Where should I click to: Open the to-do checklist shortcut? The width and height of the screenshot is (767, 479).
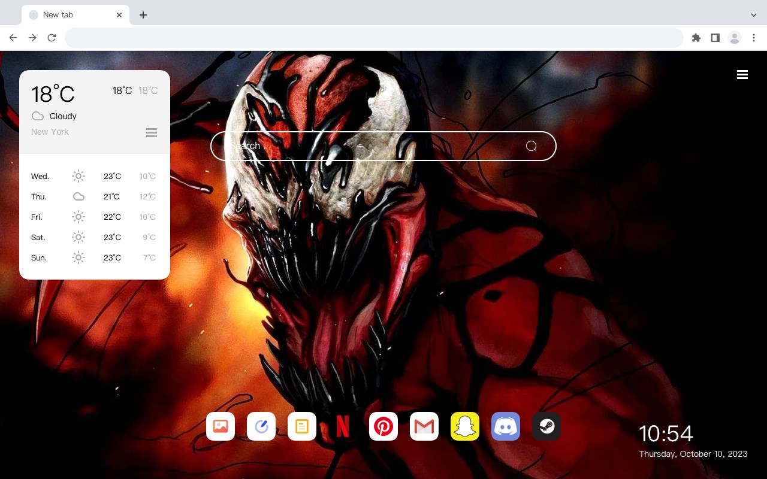click(261, 426)
